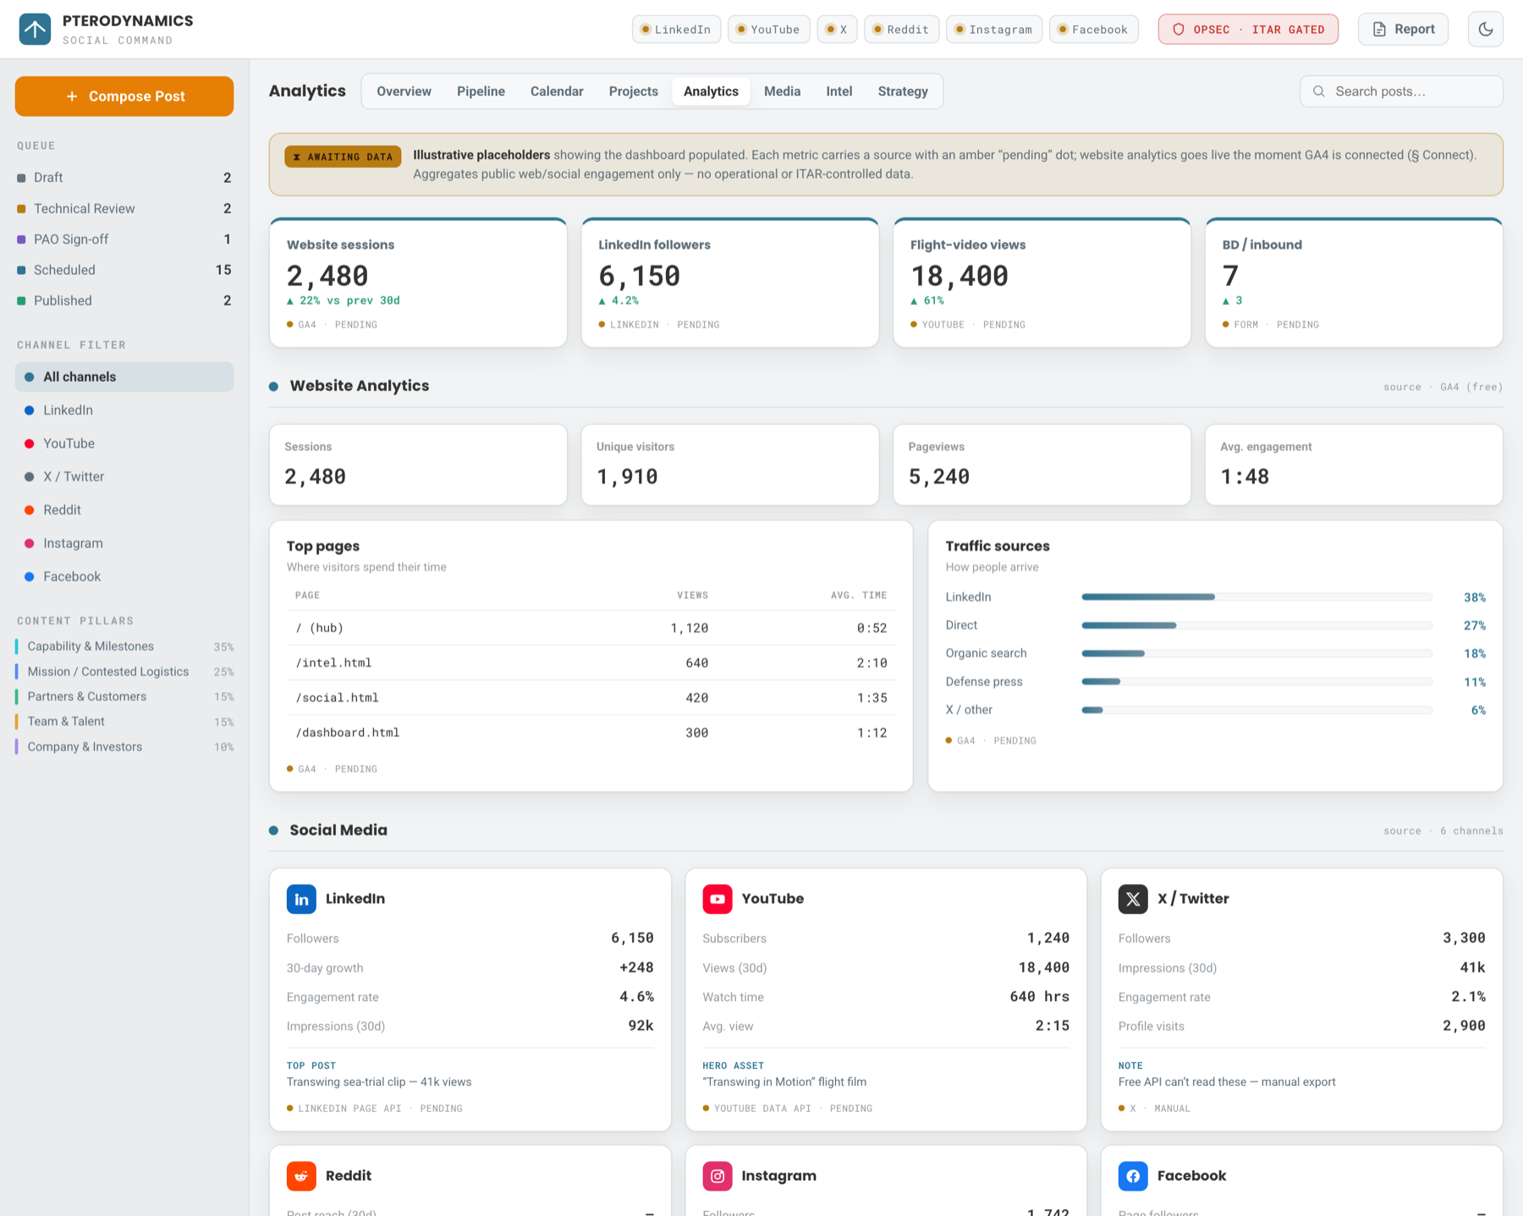Viewport: 1523px width, 1216px height.
Task: Select All channels filter
Action: point(124,377)
